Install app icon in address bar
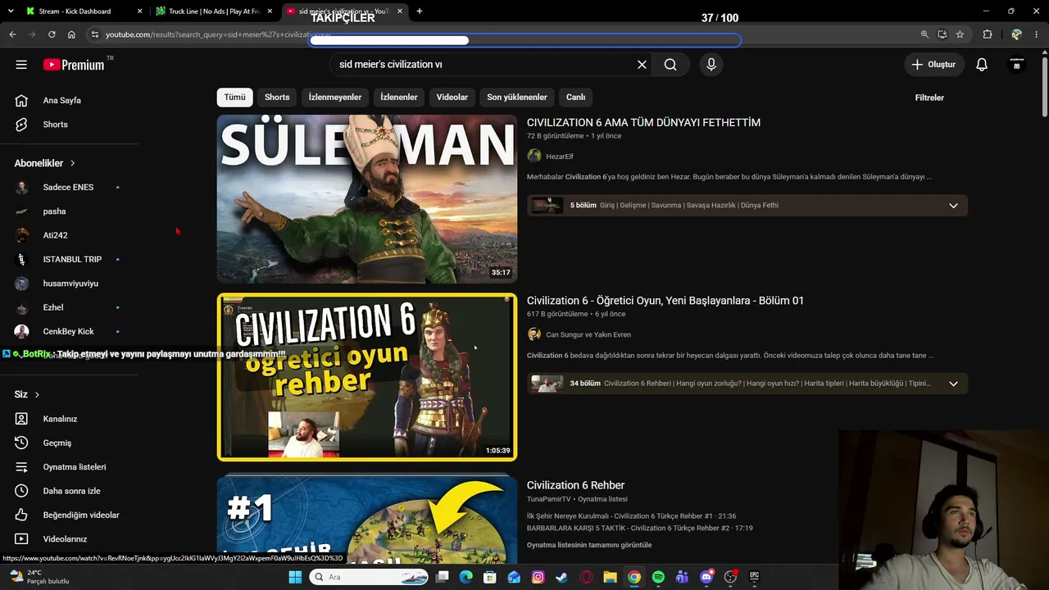Viewport: 1049px width, 590px height. (x=942, y=34)
